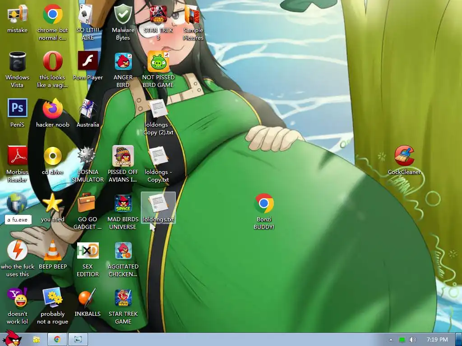Image resolution: width=462 pixels, height=346 pixels.
Task: Select 'probably not a rogue' gears icon
Action: [52, 298]
